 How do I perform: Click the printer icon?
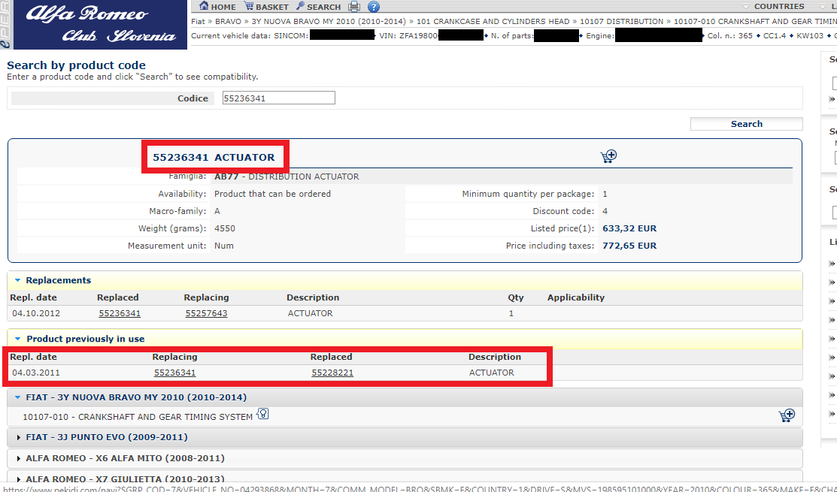[354, 7]
